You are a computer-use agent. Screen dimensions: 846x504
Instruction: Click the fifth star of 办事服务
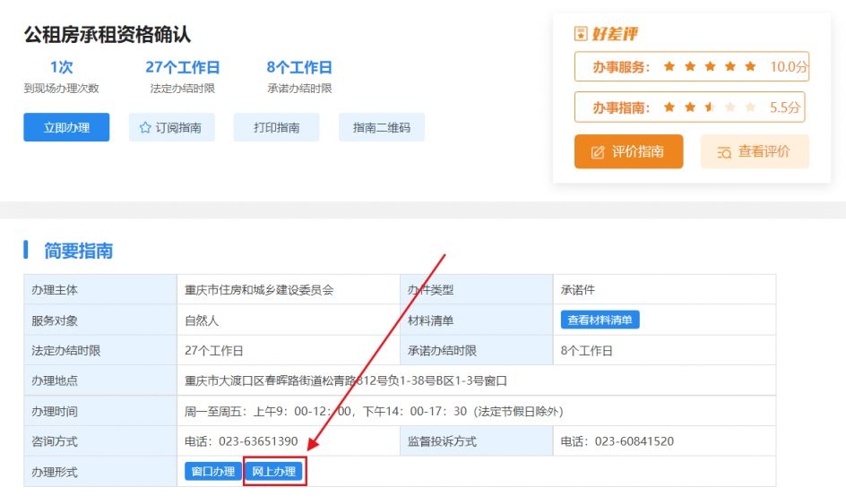[750, 66]
